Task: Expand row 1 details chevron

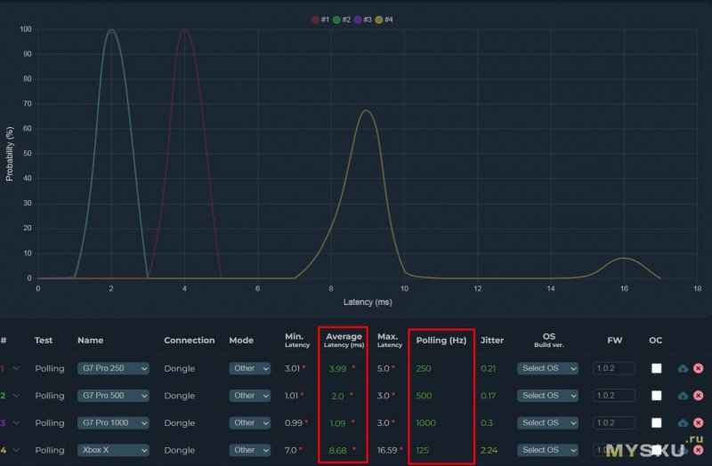Action: pyautogui.click(x=16, y=368)
